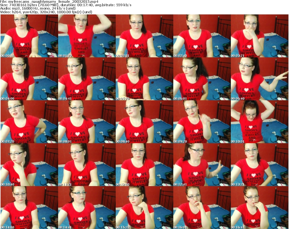
Task: Click the thumbnail marked 00:05:20
Action: click(144, 79)
